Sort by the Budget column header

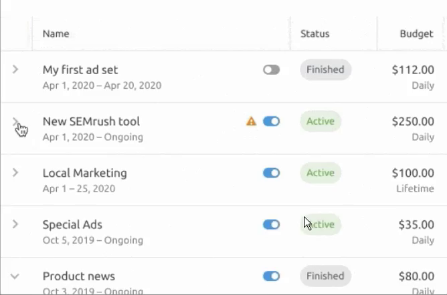point(416,34)
